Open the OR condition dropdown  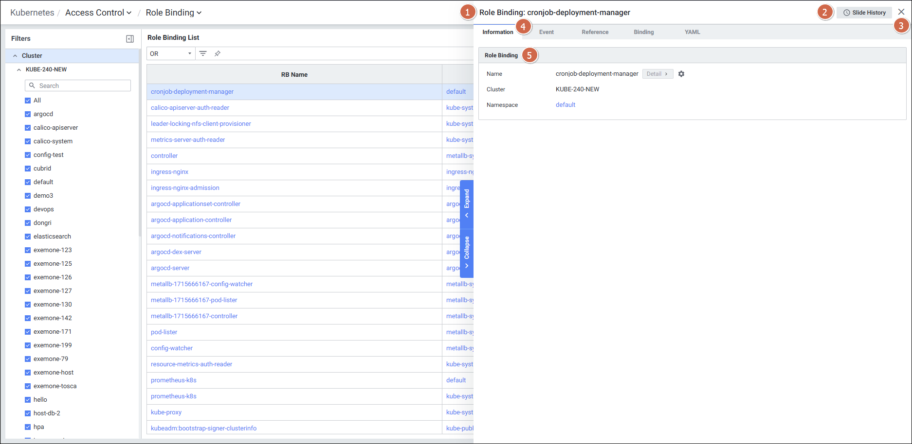pos(171,53)
